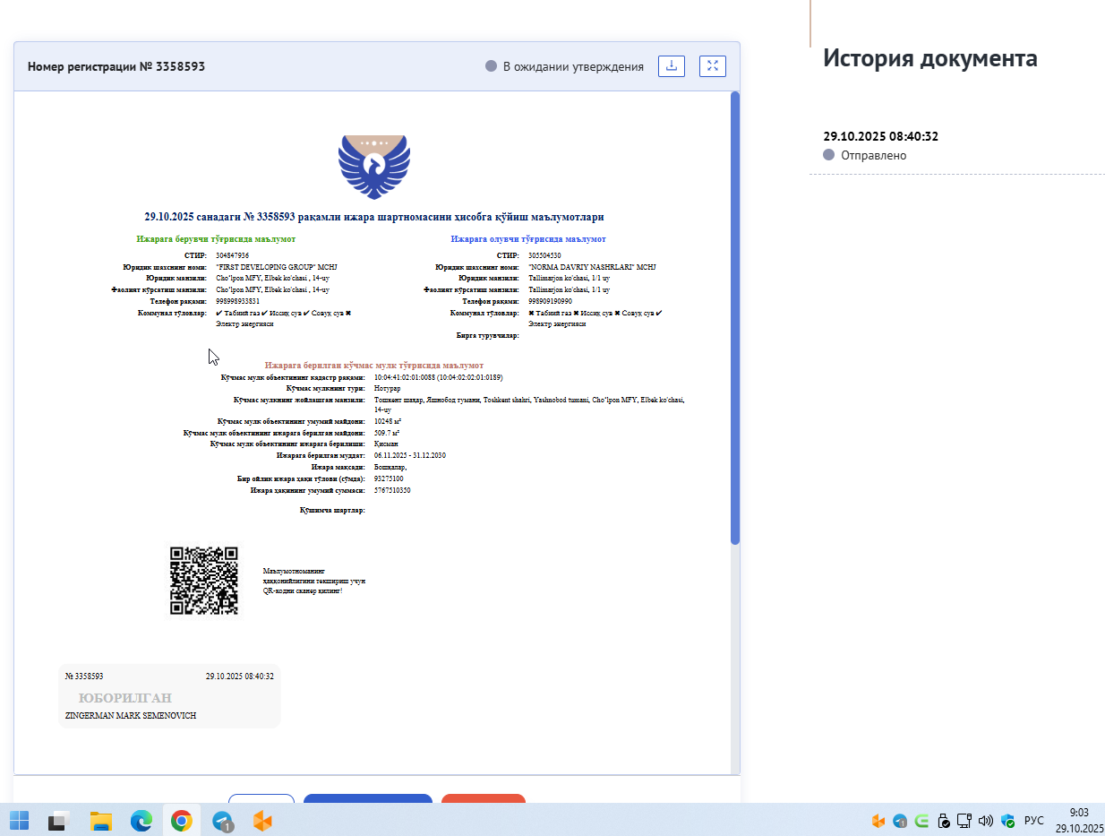
Task: Click the 'Ижарага олувчи тўғрисида маълумот' section heading
Action: 528,239
